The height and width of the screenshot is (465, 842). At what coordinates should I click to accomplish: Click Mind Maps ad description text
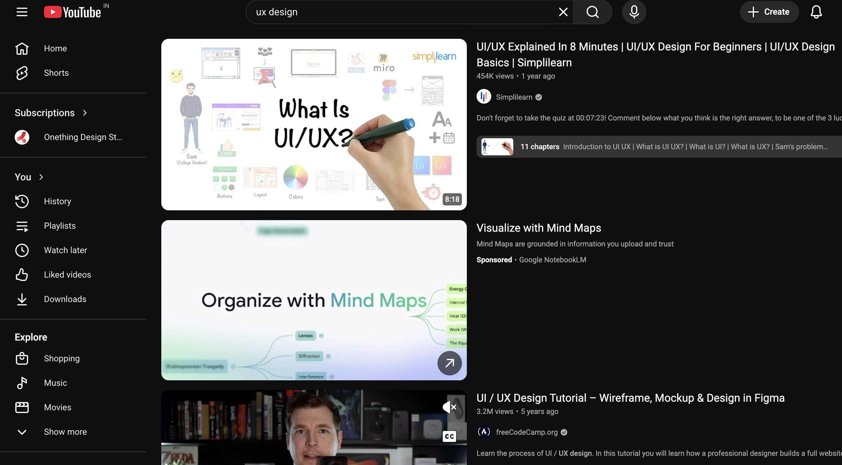[x=575, y=244]
